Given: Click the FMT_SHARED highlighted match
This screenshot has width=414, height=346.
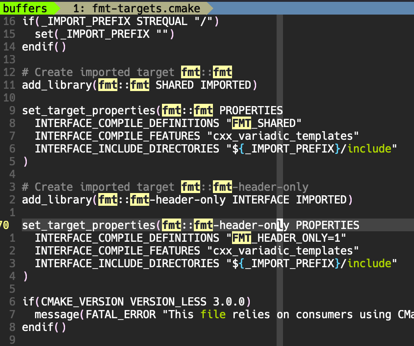Looking at the screenshot, I should click(242, 123).
